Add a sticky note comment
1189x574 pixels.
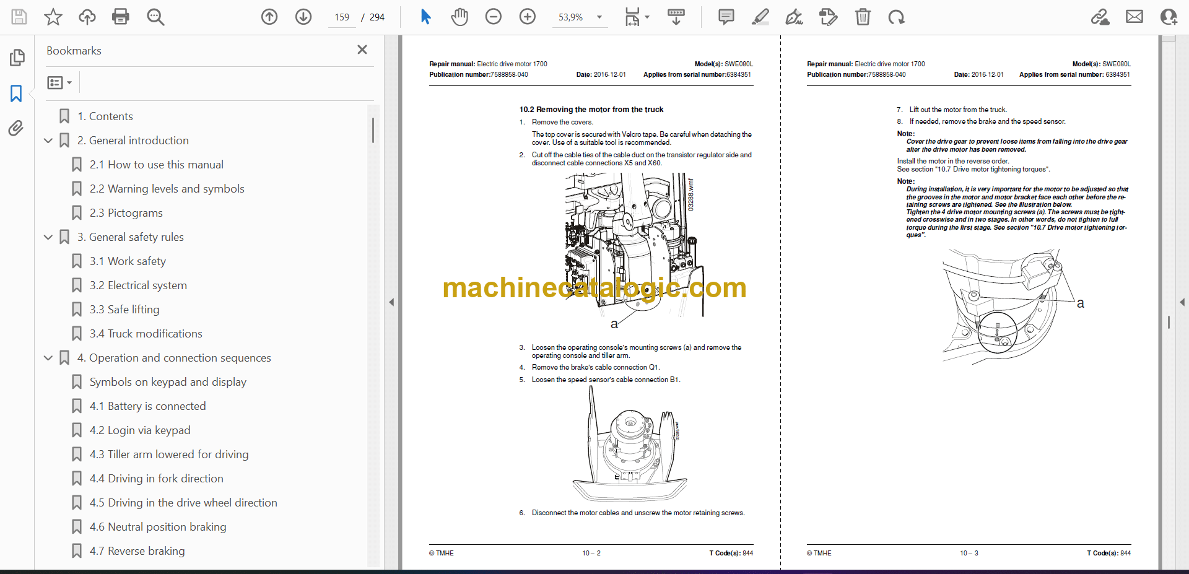click(x=726, y=17)
